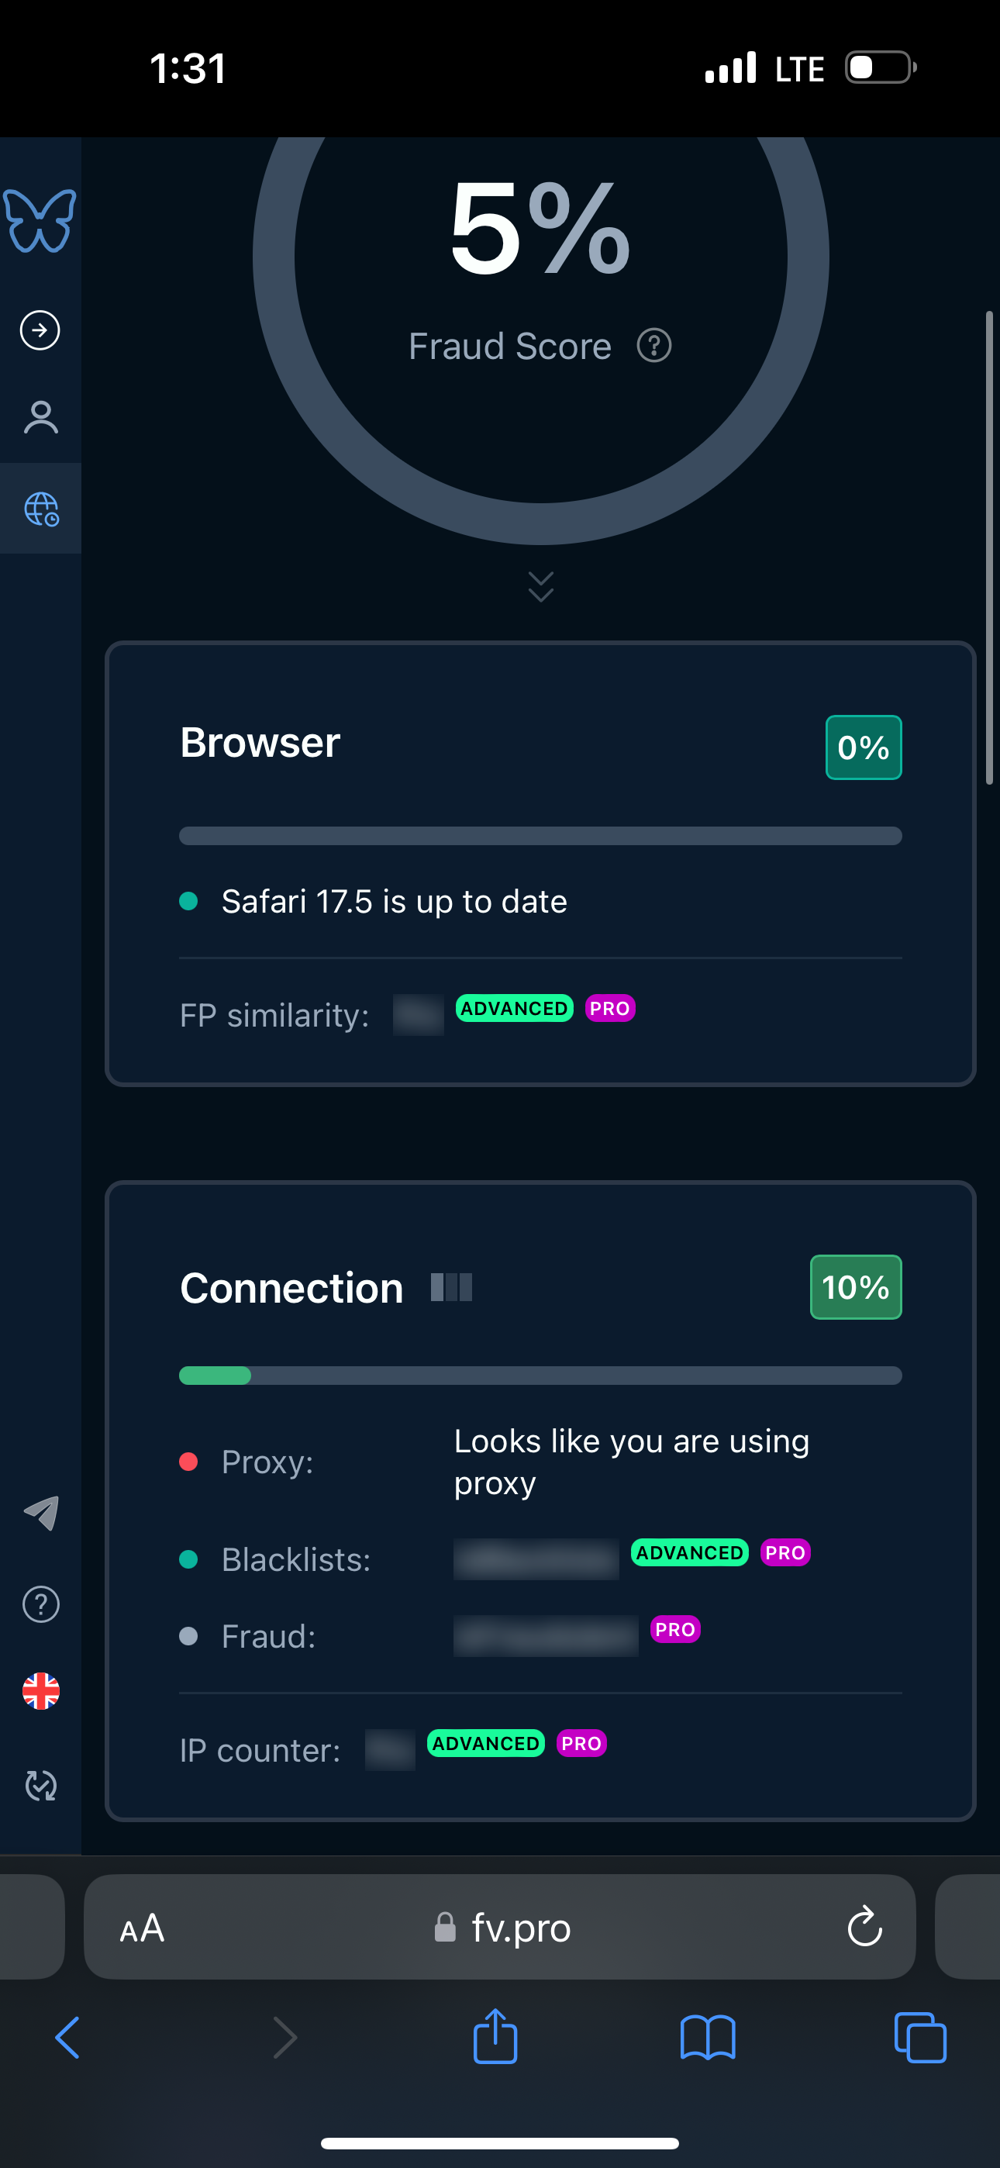Expand details with double chevron arrow

[540, 587]
